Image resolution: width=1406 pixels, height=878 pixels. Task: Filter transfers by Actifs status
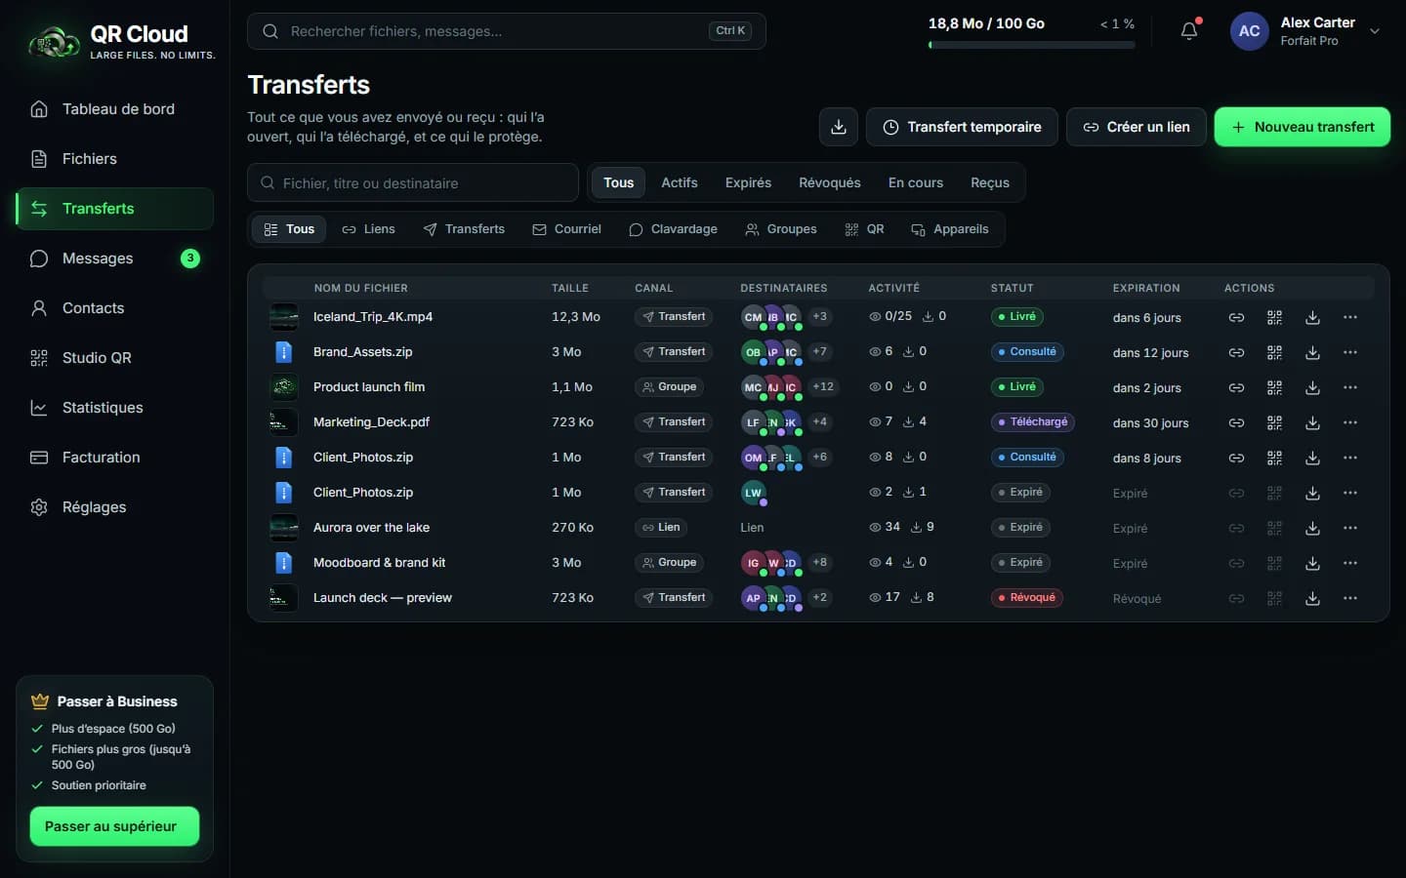(x=680, y=182)
